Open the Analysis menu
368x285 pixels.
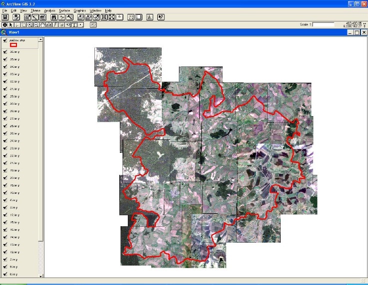click(x=50, y=10)
